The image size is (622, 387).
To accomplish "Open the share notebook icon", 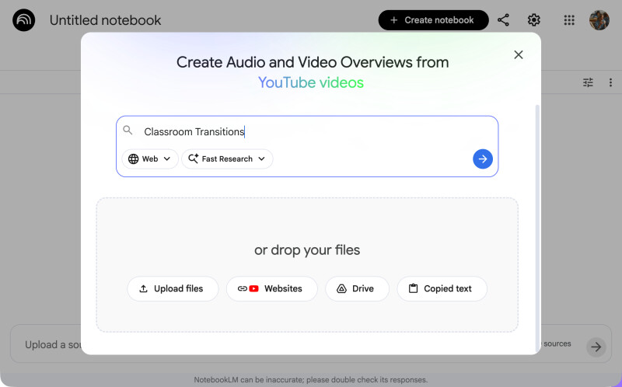I will 503,20.
